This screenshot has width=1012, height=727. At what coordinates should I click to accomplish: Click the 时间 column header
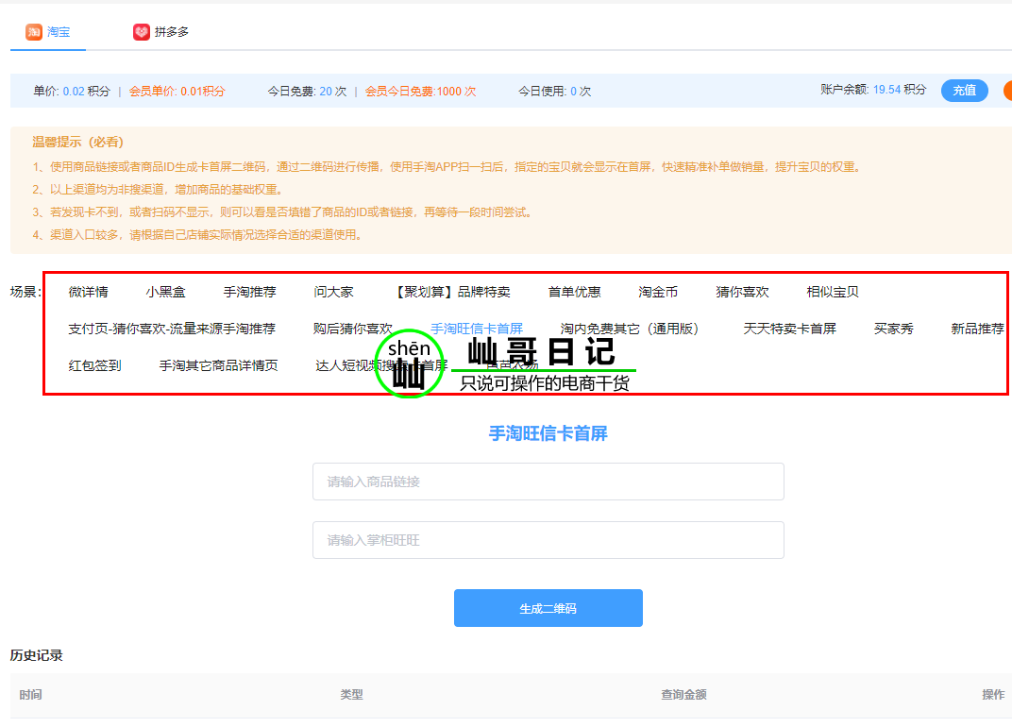[x=30, y=695]
